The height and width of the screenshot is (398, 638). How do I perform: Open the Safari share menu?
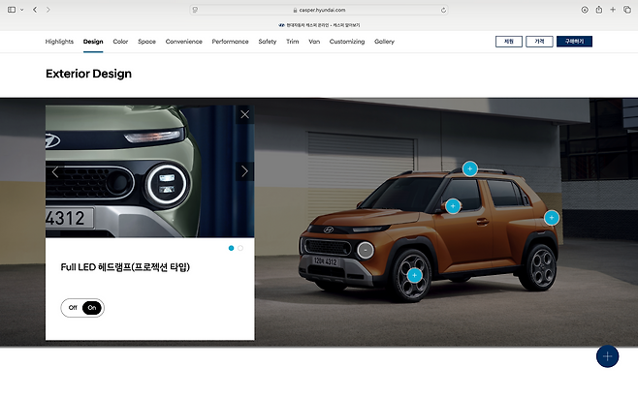click(599, 10)
